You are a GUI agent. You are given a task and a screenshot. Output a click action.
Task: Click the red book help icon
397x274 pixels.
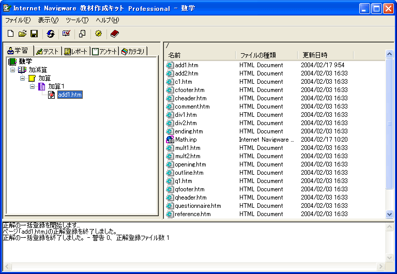pos(114,34)
